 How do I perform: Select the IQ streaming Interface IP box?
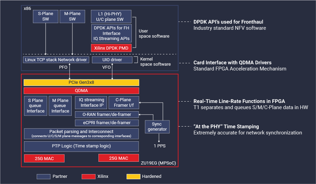[x=91, y=103]
